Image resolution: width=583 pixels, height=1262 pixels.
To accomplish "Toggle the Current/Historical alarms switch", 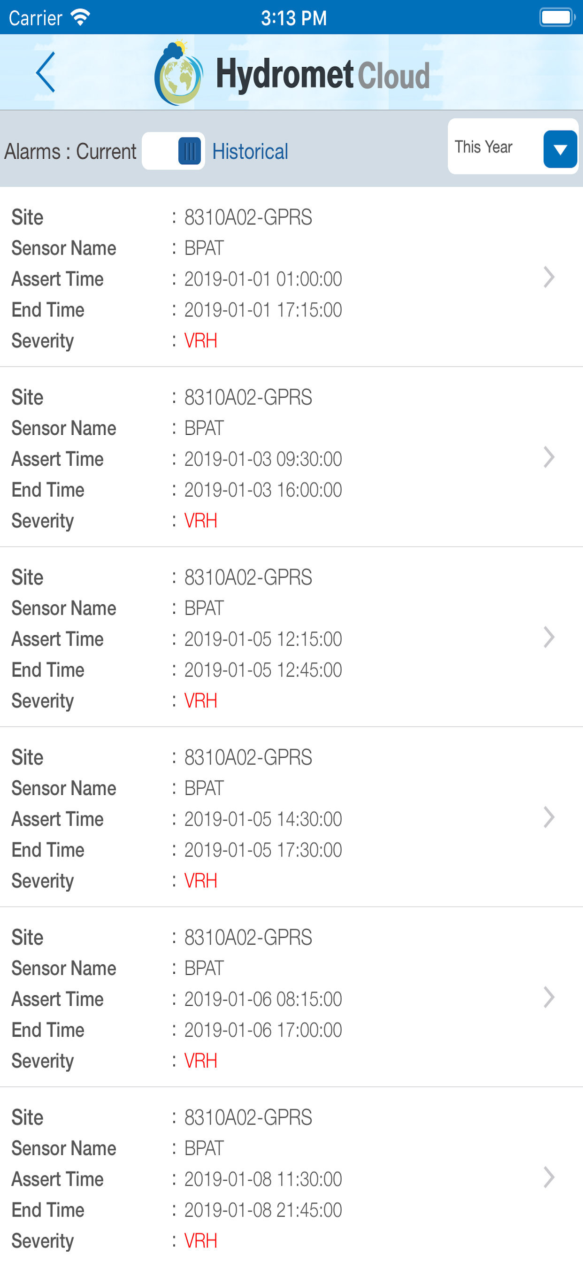I will tap(173, 151).
